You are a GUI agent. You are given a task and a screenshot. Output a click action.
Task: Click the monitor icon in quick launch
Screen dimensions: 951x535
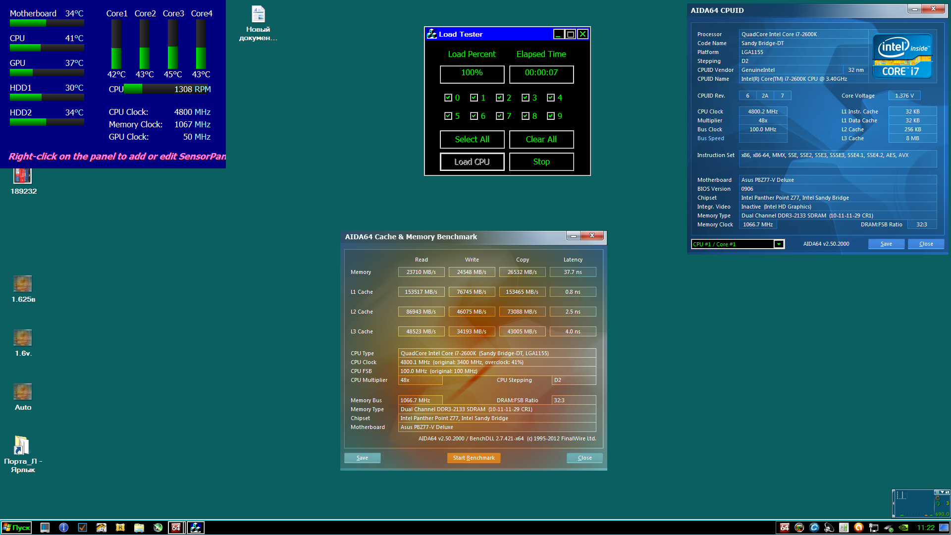point(45,528)
